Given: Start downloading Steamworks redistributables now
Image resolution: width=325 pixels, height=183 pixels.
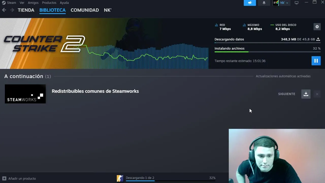Looking at the screenshot, I should coord(306,94).
